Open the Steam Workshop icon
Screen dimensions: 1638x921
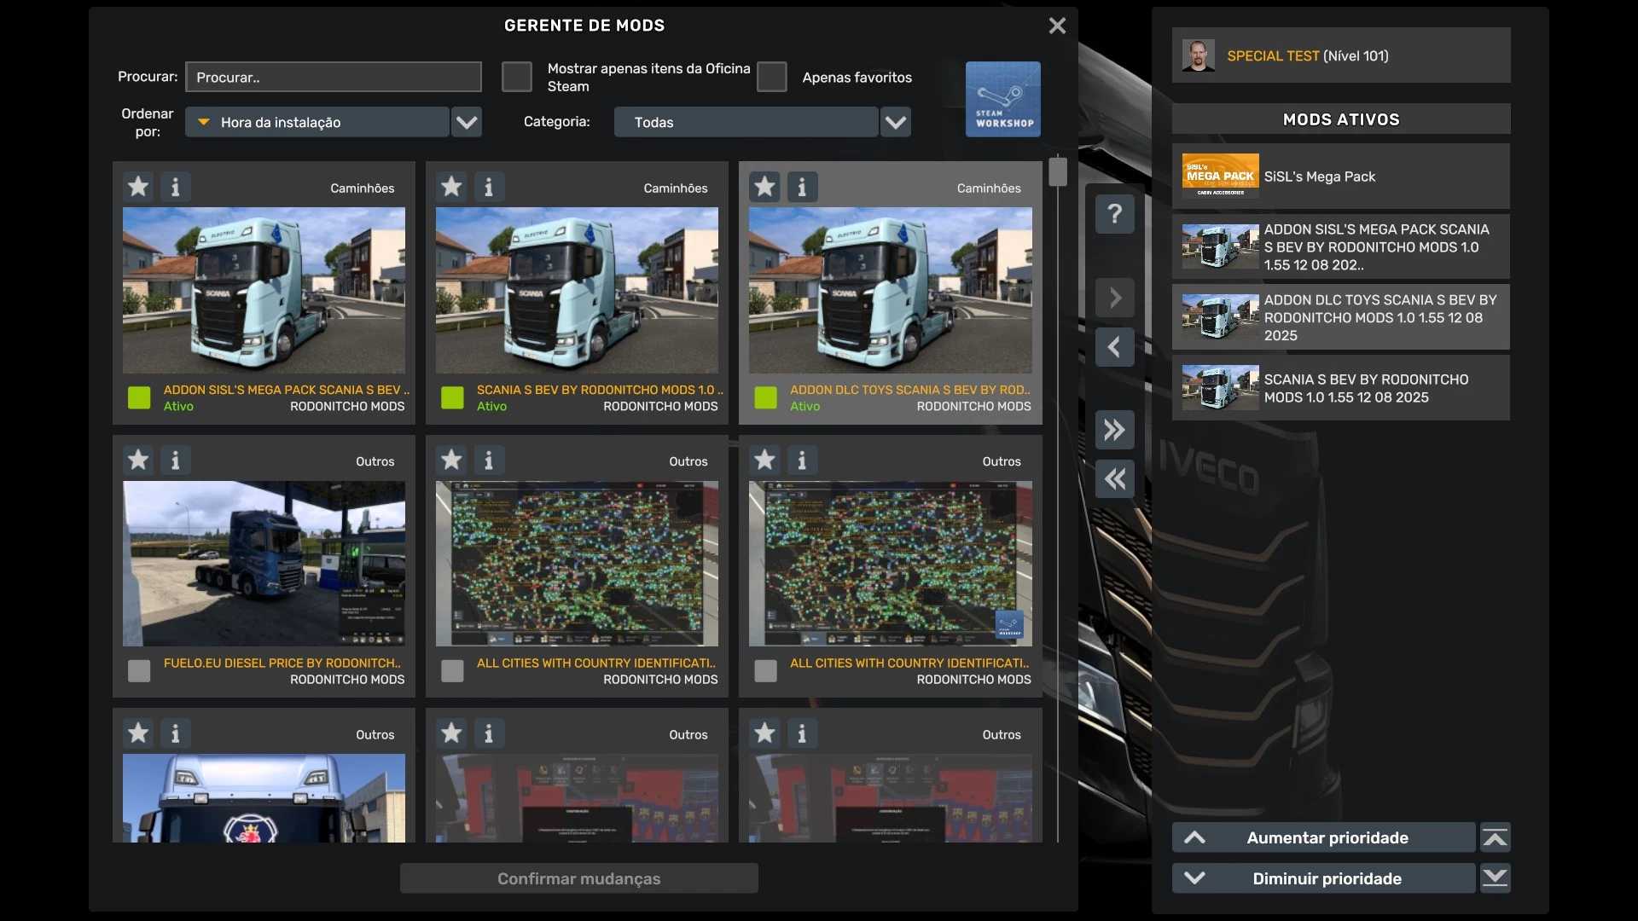(1002, 99)
